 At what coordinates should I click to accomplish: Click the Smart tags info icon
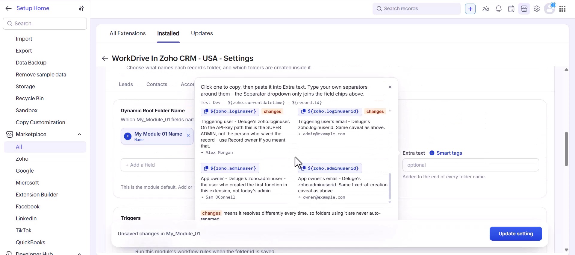point(432,153)
